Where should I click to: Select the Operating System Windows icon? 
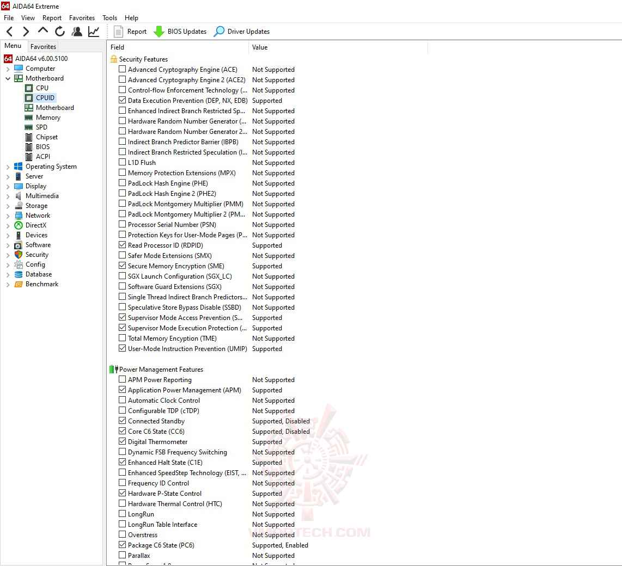(x=19, y=167)
